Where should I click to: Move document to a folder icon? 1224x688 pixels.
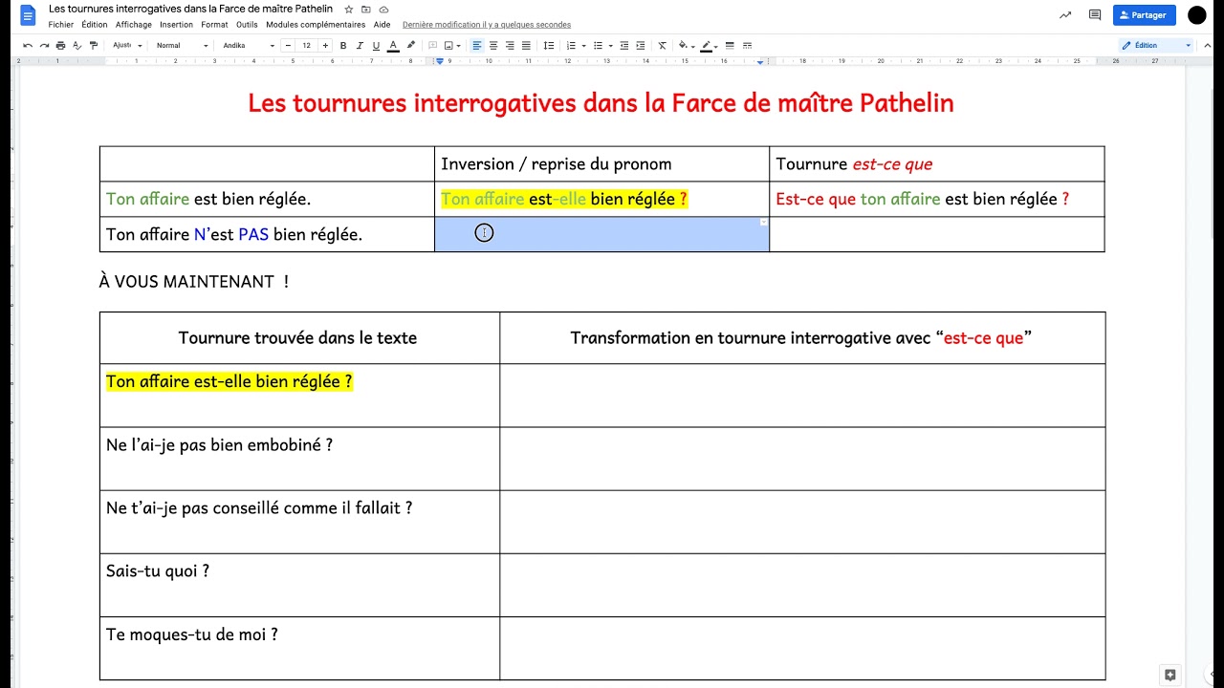[366, 10]
